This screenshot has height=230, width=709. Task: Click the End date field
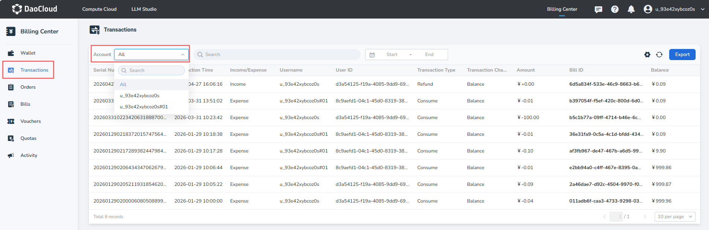429,55
